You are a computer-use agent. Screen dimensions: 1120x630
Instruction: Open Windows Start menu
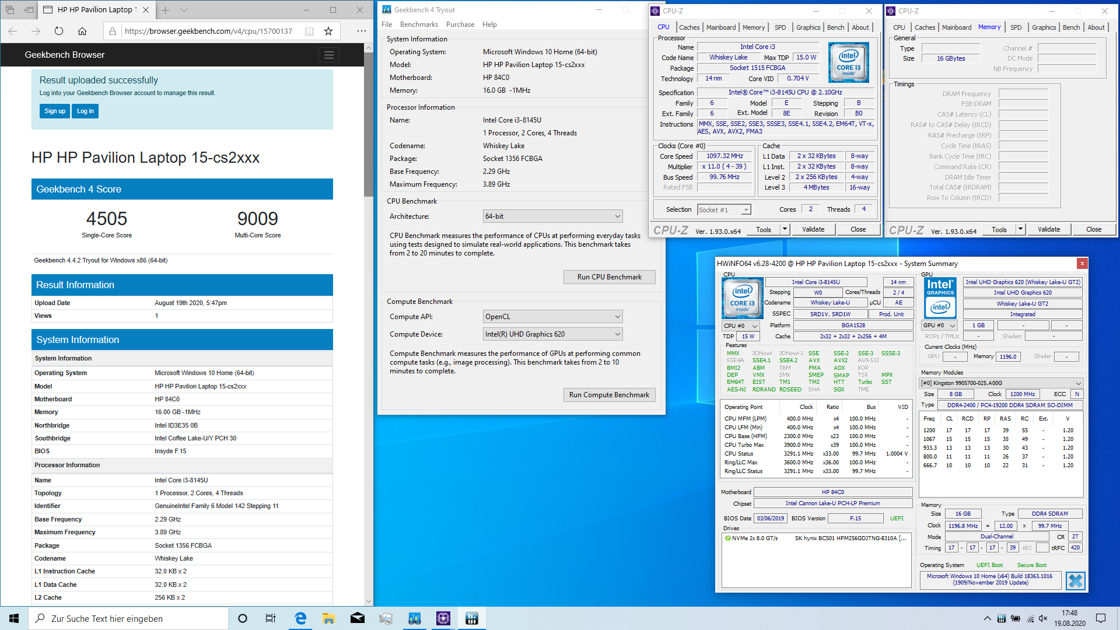click(14, 618)
